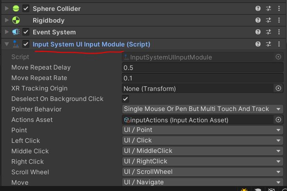The image size is (287, 191).
Task: Open Event System more options menu
Action: [279, 32]
